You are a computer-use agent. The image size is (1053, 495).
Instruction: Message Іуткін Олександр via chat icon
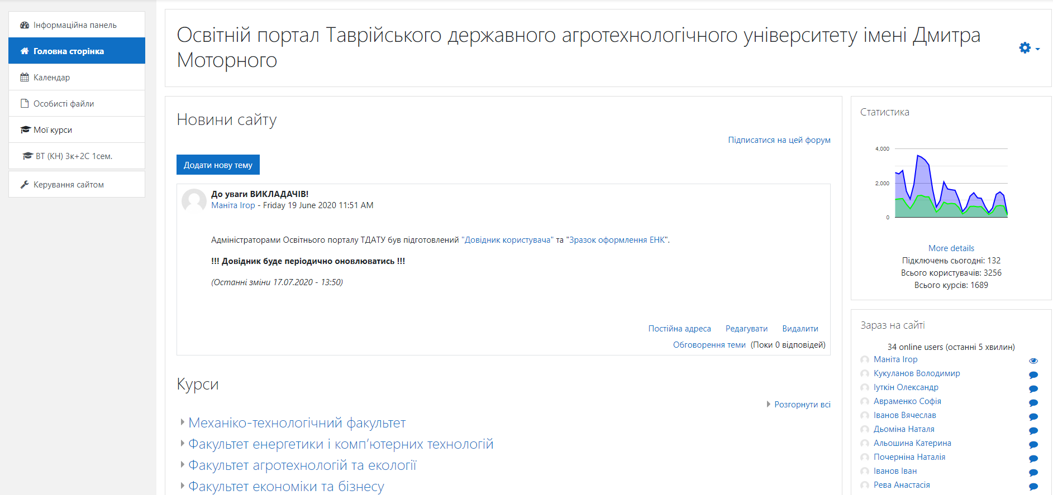coord(1033,389)
